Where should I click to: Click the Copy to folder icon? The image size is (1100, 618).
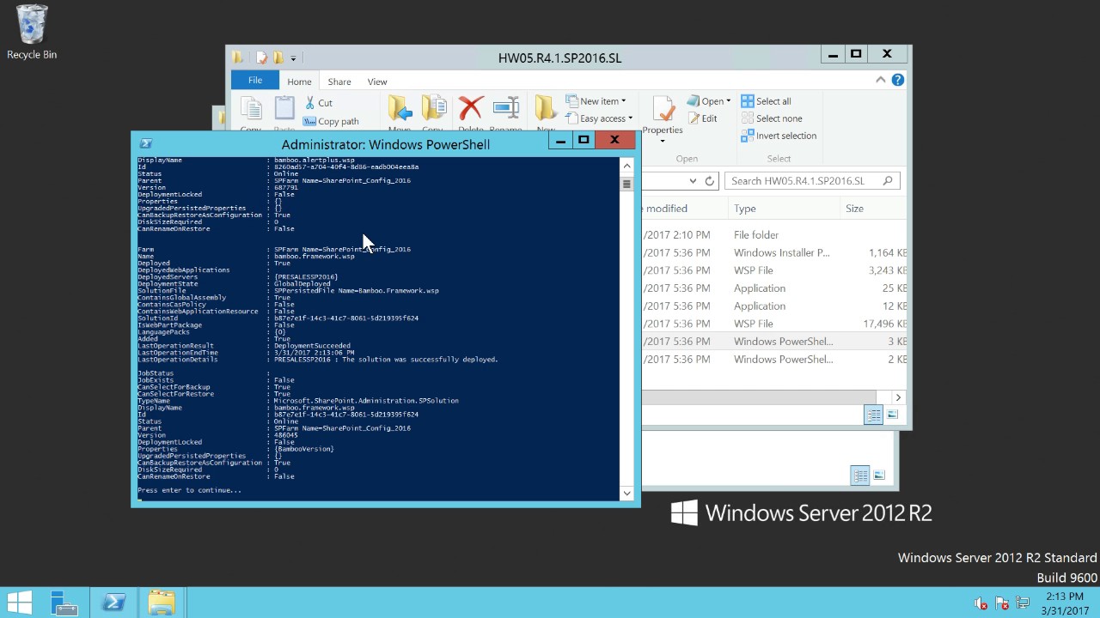pyautogui.click(x=434, y=108)
